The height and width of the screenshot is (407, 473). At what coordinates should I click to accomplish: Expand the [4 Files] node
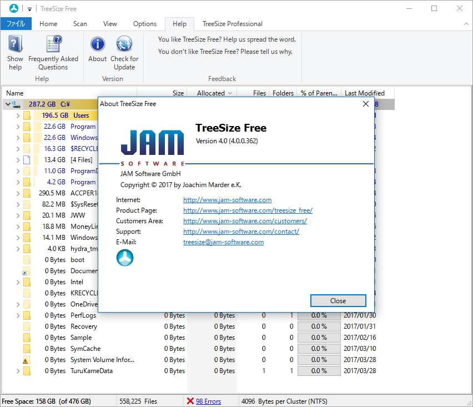(x=18, y=160)
